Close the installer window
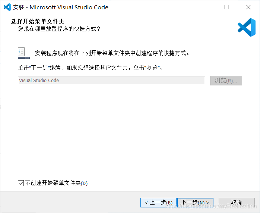Screen dimensions: 260x213 [x=248, y=7]
